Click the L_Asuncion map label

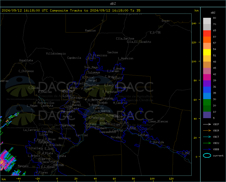pos(126,58)
